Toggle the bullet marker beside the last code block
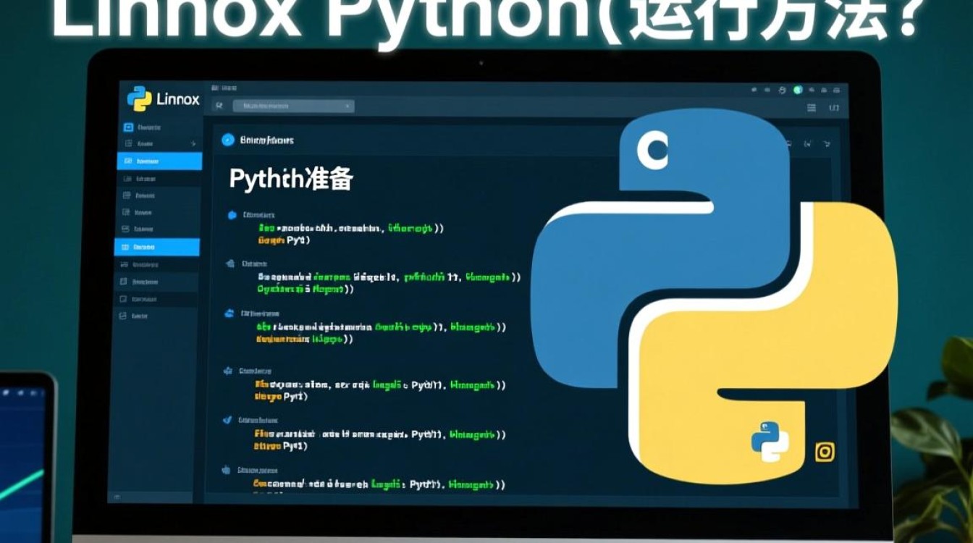The height and width of the screenshot is (543, 973). tap(226, 469)
